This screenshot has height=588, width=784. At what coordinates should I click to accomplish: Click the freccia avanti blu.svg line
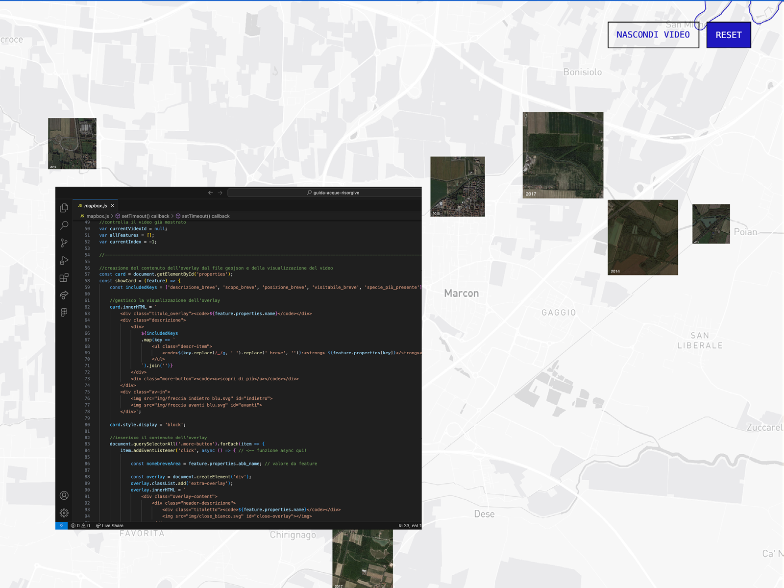(x=196, y=405)
